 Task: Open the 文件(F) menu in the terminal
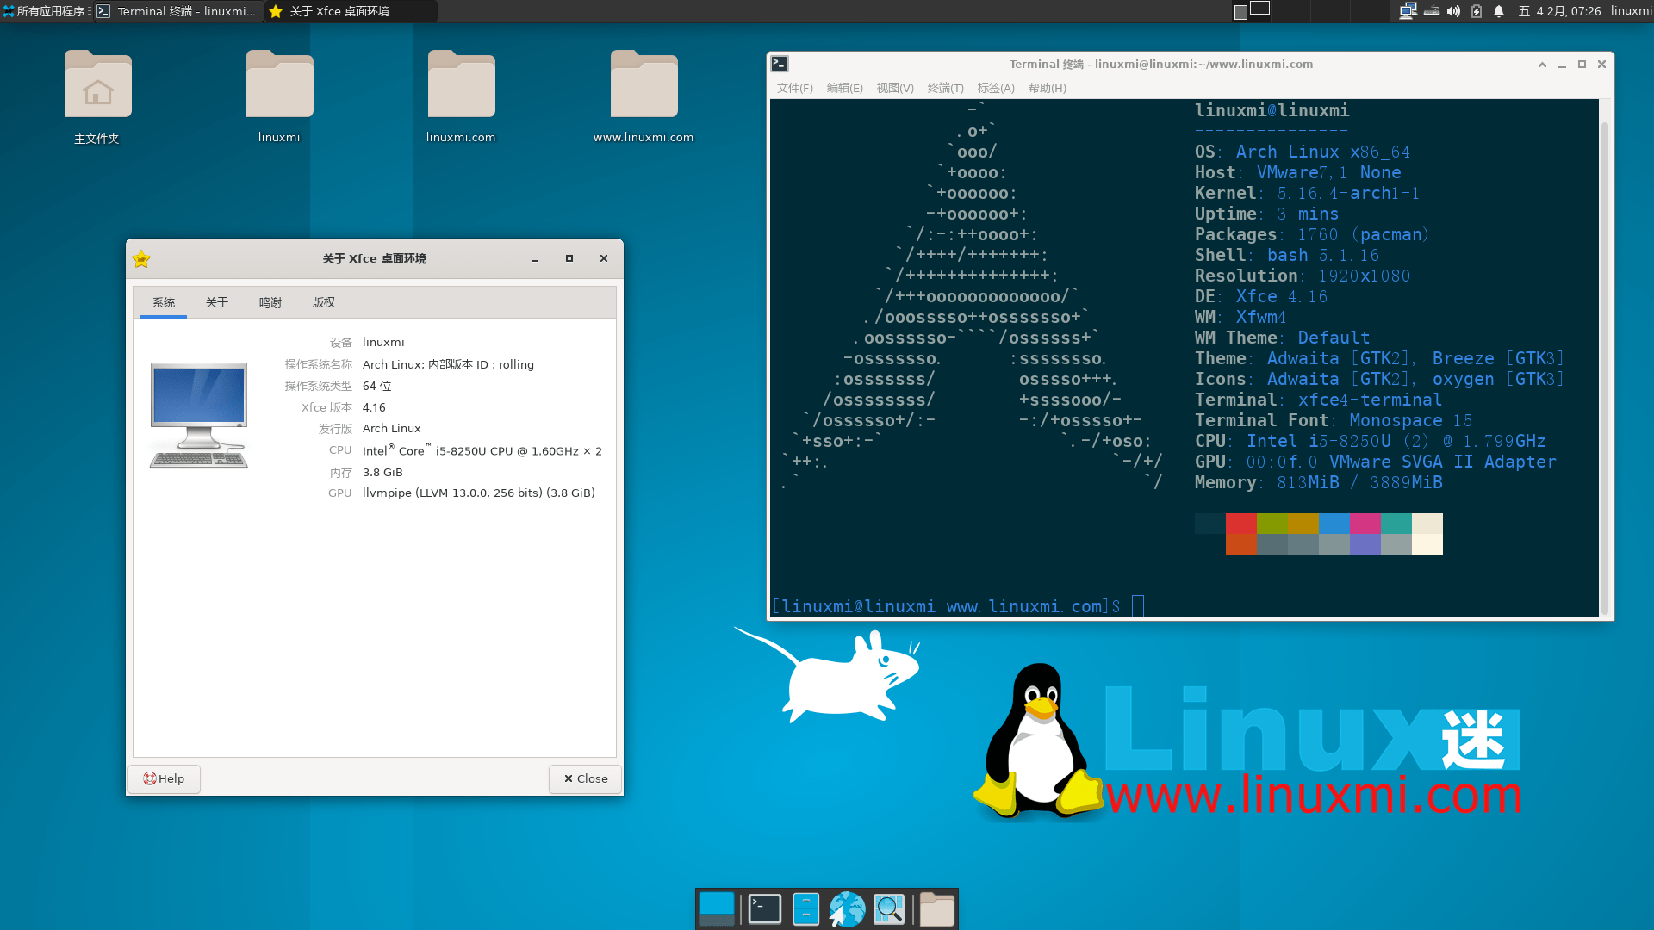(795, 88)
